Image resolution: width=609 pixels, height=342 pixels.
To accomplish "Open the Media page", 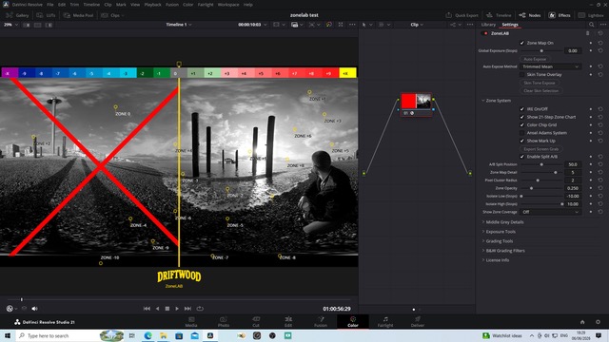I will 191,322.
